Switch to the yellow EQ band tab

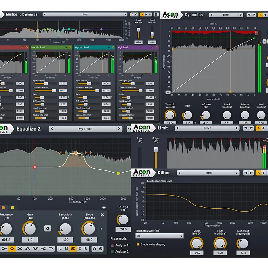pos(13,208)
